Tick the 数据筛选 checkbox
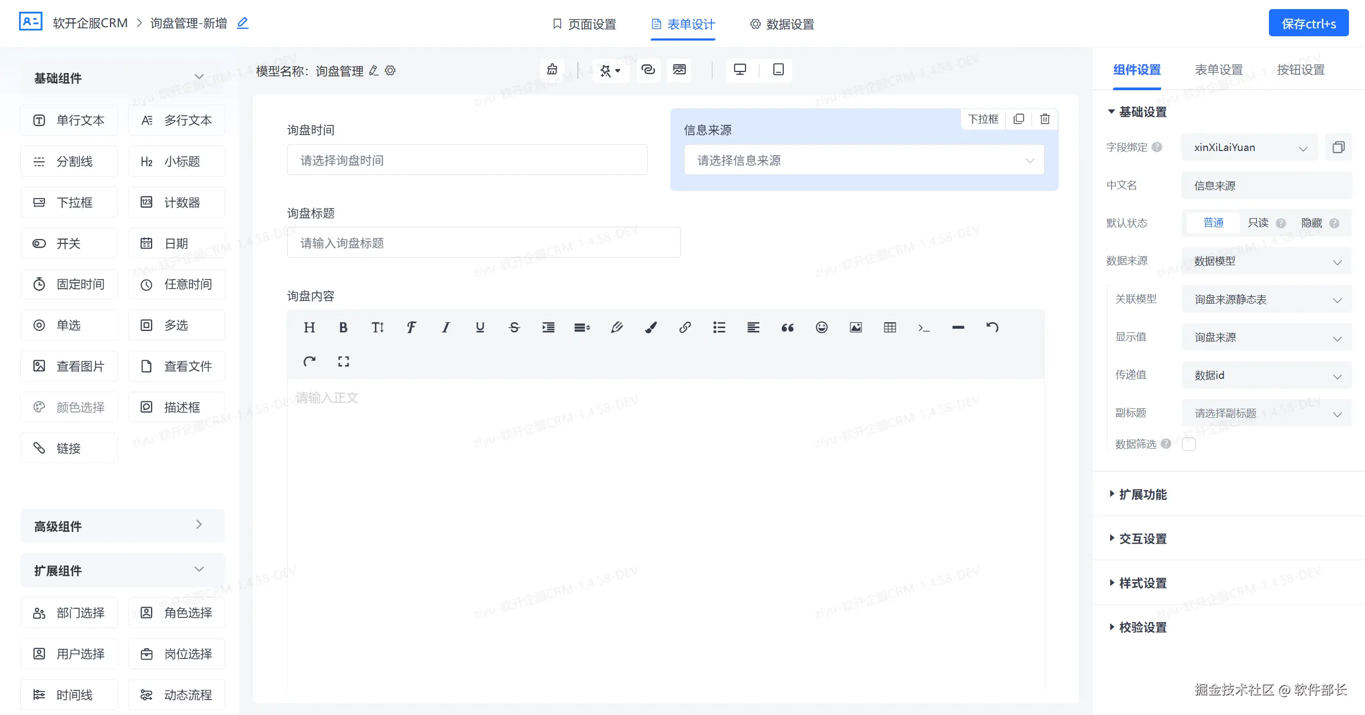 coord(1189,444)
